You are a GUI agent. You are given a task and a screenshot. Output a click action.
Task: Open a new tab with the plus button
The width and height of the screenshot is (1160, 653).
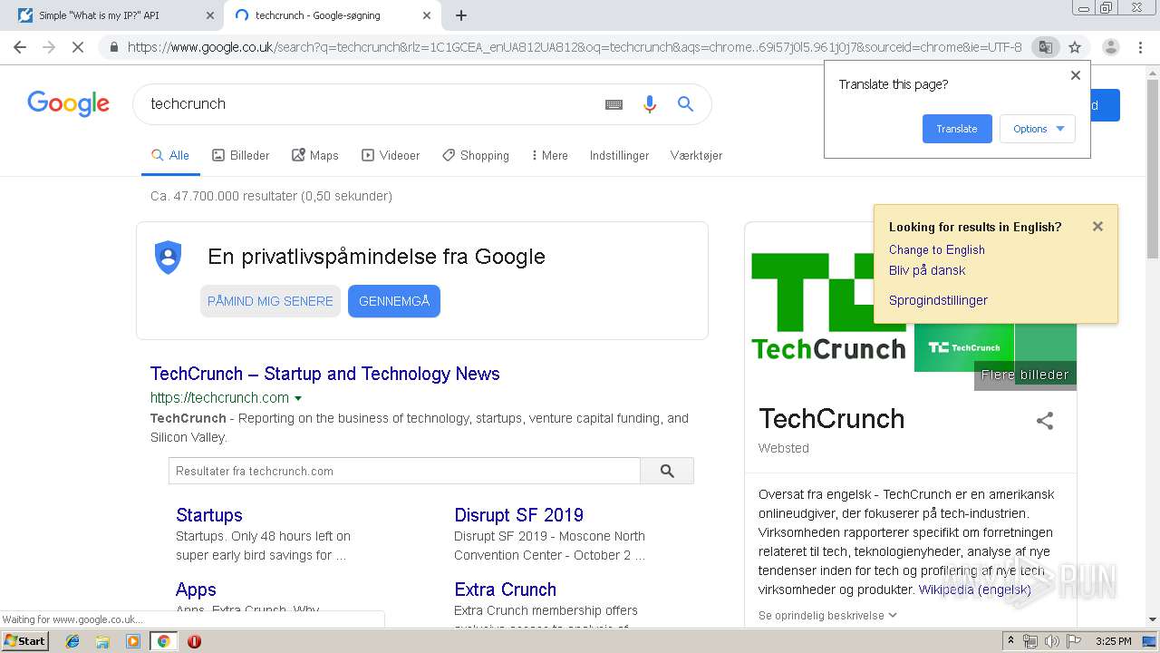coord(461,15)
